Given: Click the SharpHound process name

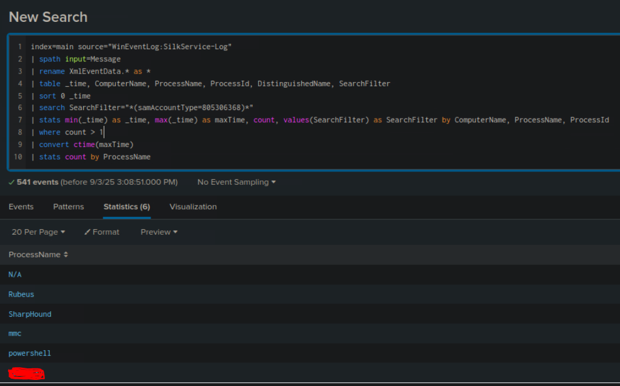Looking at the screenshot, I should 30,314.
